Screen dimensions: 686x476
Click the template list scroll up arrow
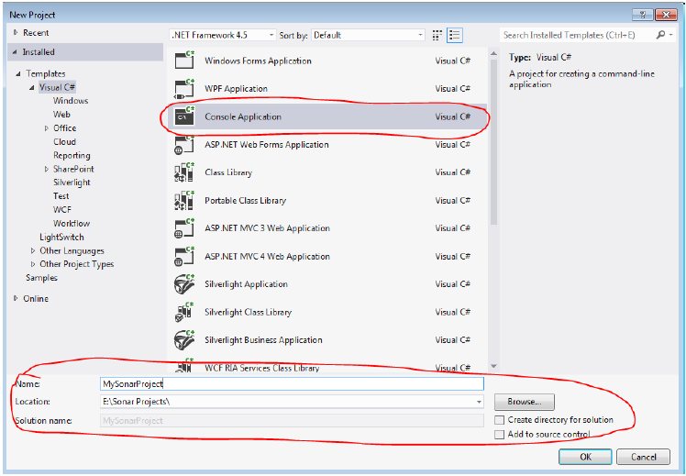tap(493, 53)
